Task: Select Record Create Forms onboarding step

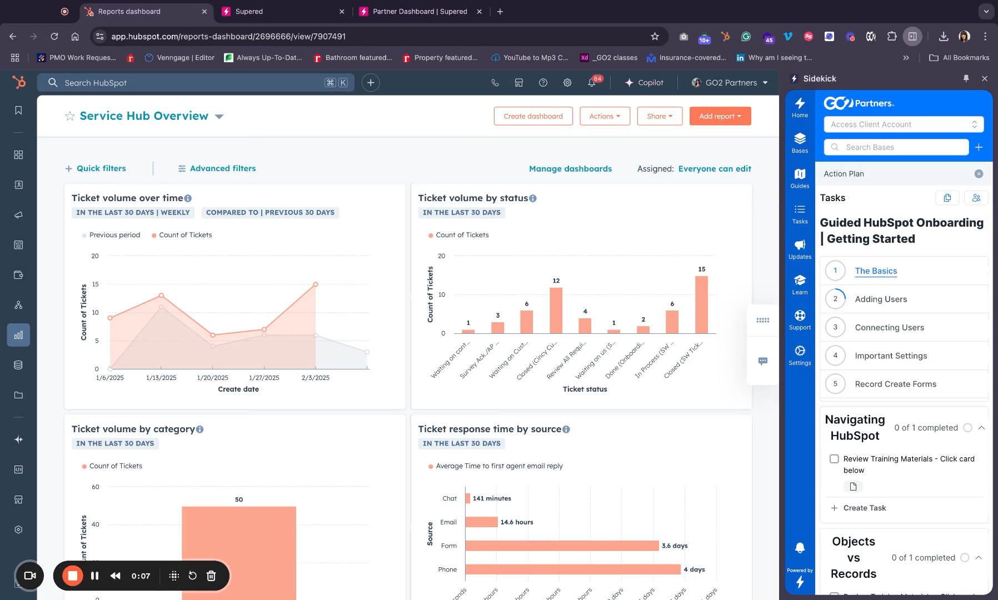Action: 895,384
